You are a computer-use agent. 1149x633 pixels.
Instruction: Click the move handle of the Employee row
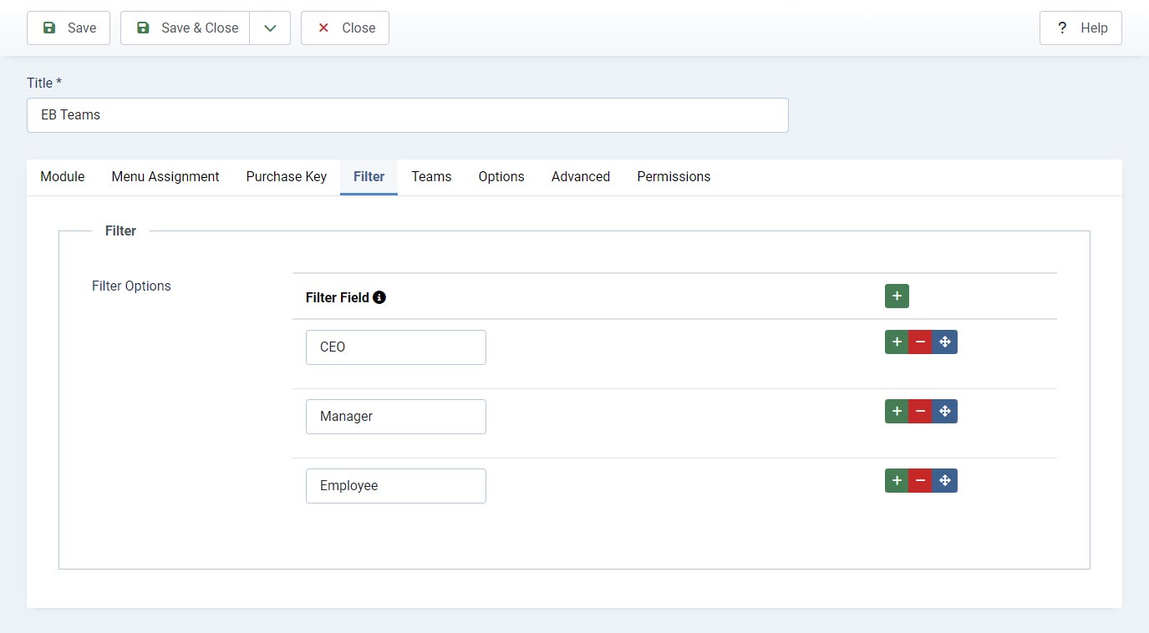coord(945,480)
